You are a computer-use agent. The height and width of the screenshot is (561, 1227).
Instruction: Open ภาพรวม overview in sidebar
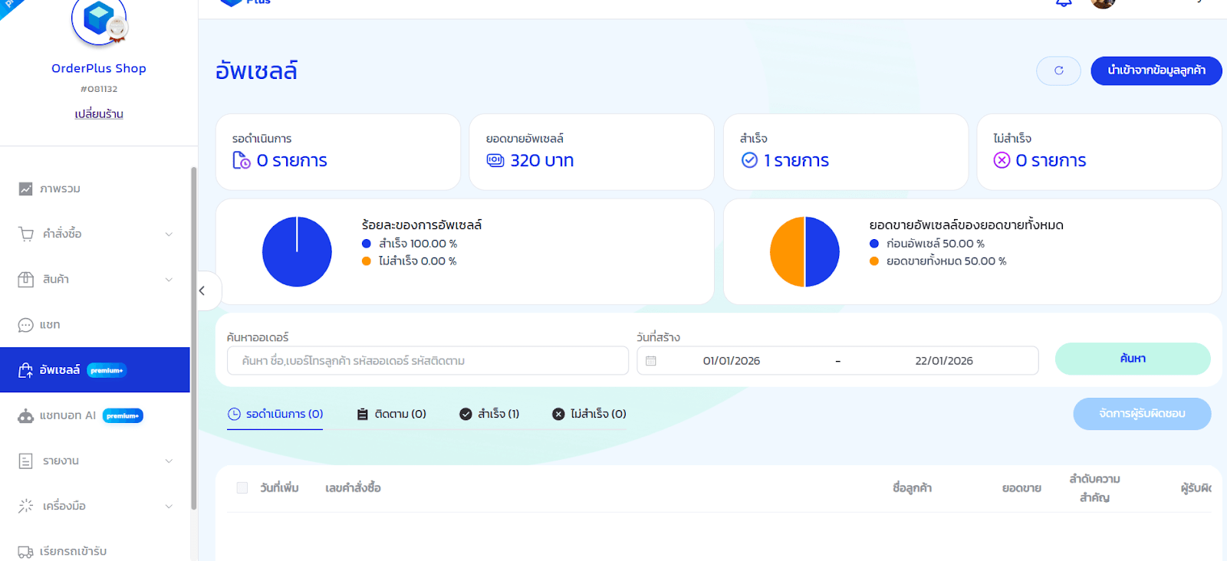[x=60, y=189]
